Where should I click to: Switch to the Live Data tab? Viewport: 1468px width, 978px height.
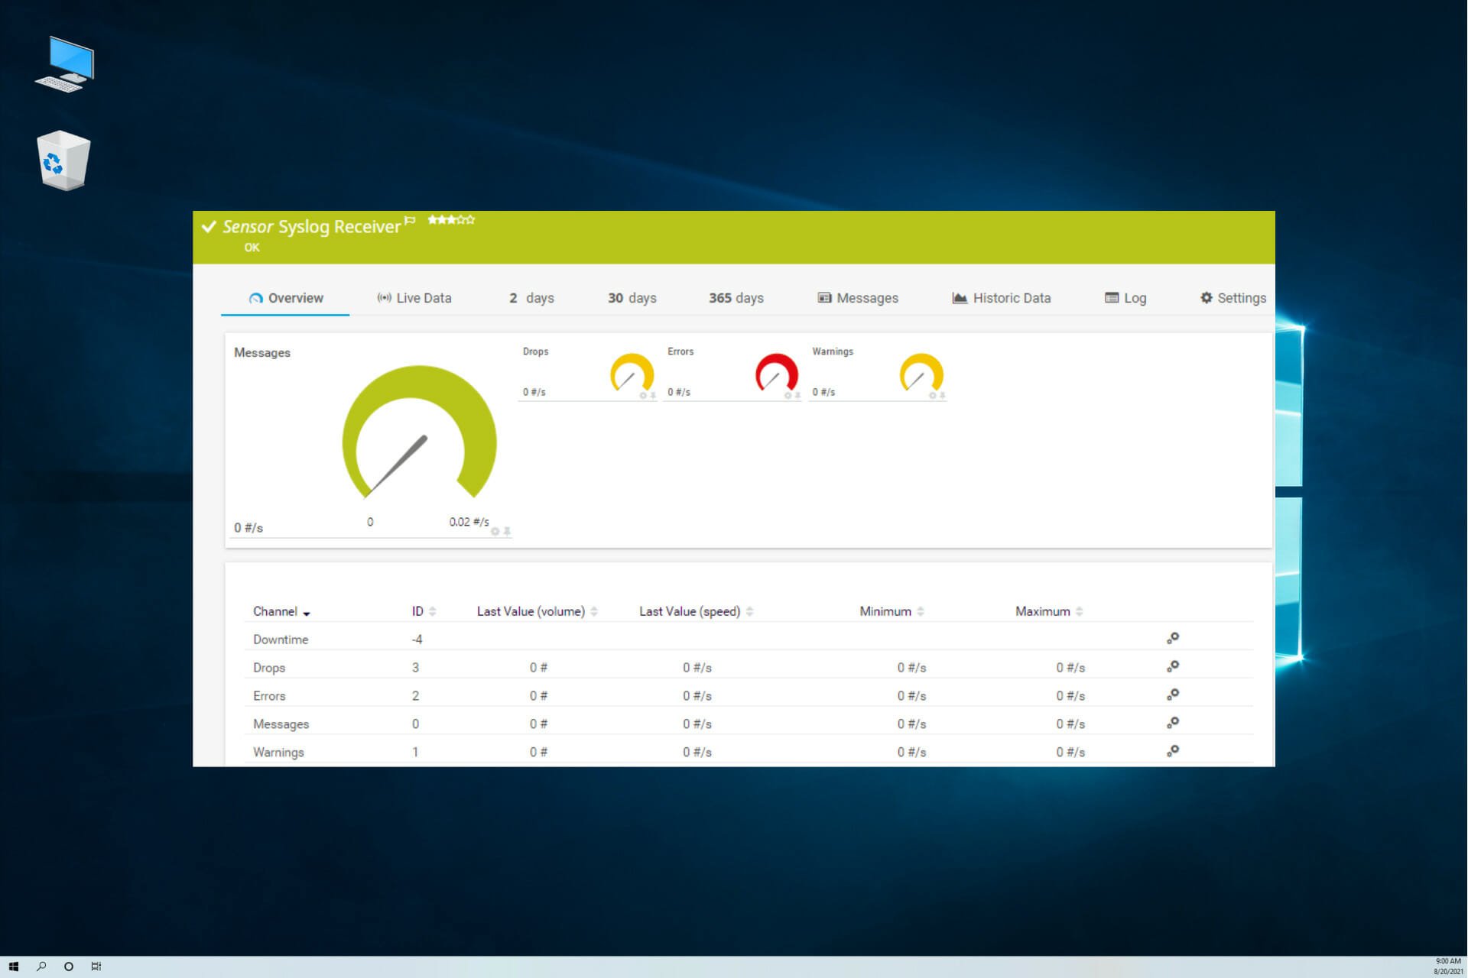[x=414, y=298]
